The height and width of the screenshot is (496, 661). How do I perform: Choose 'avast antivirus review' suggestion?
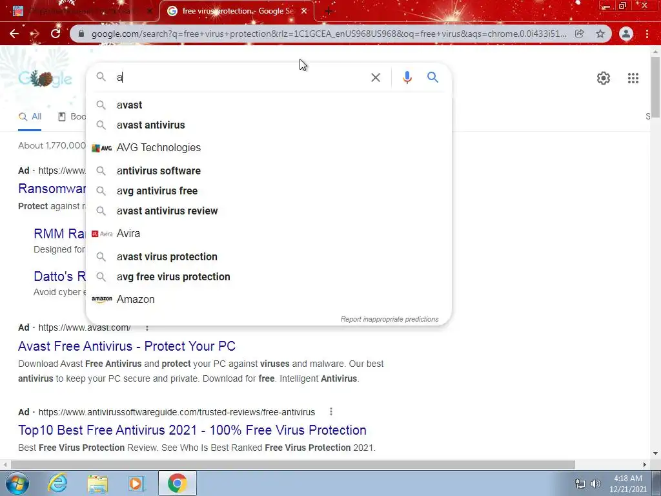[x=269, y=211]
